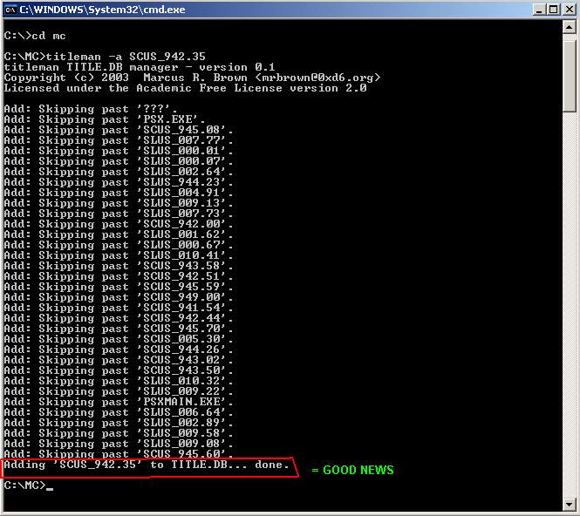Click the Skipping past 'SCUS_005.30' line
The width and height of the screenshot is (580, 516).
(119, 339)
